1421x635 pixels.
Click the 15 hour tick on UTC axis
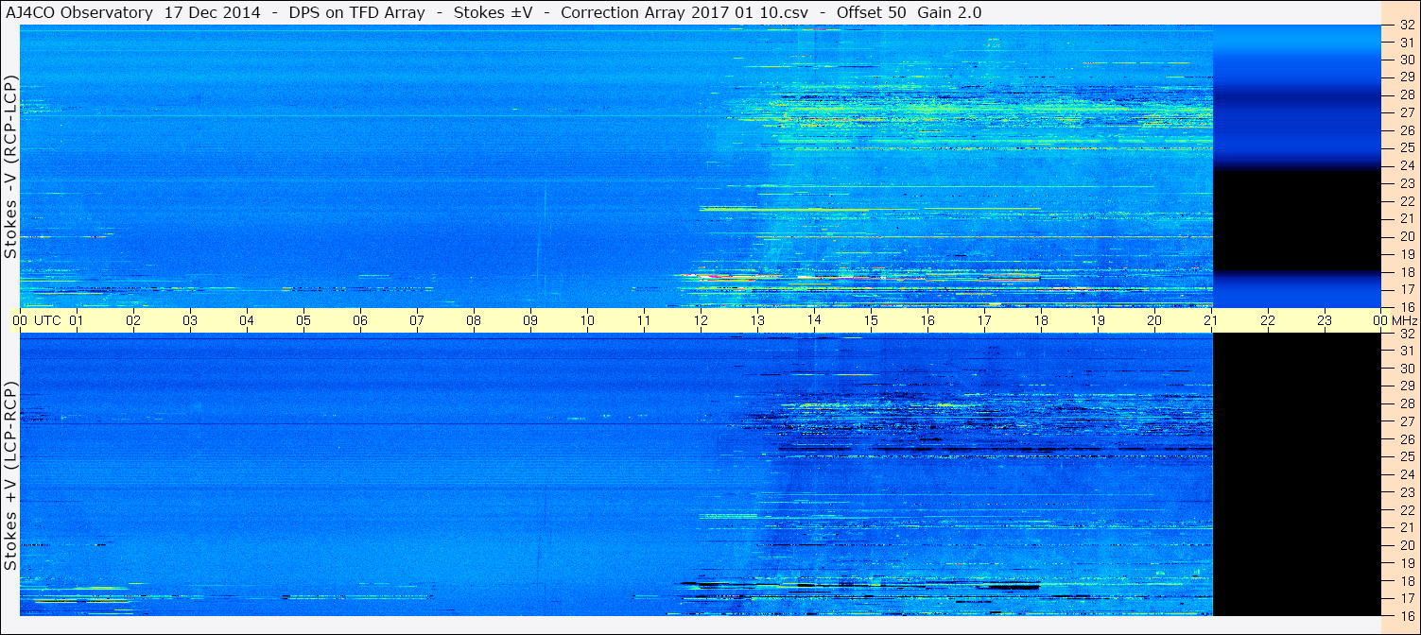pyautogui.click(x=871, y=320)
